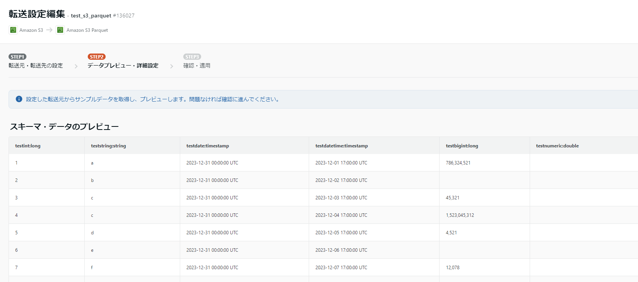Click the testint value 1
This screenshot has width=638, height=282.
pos(16,163)
